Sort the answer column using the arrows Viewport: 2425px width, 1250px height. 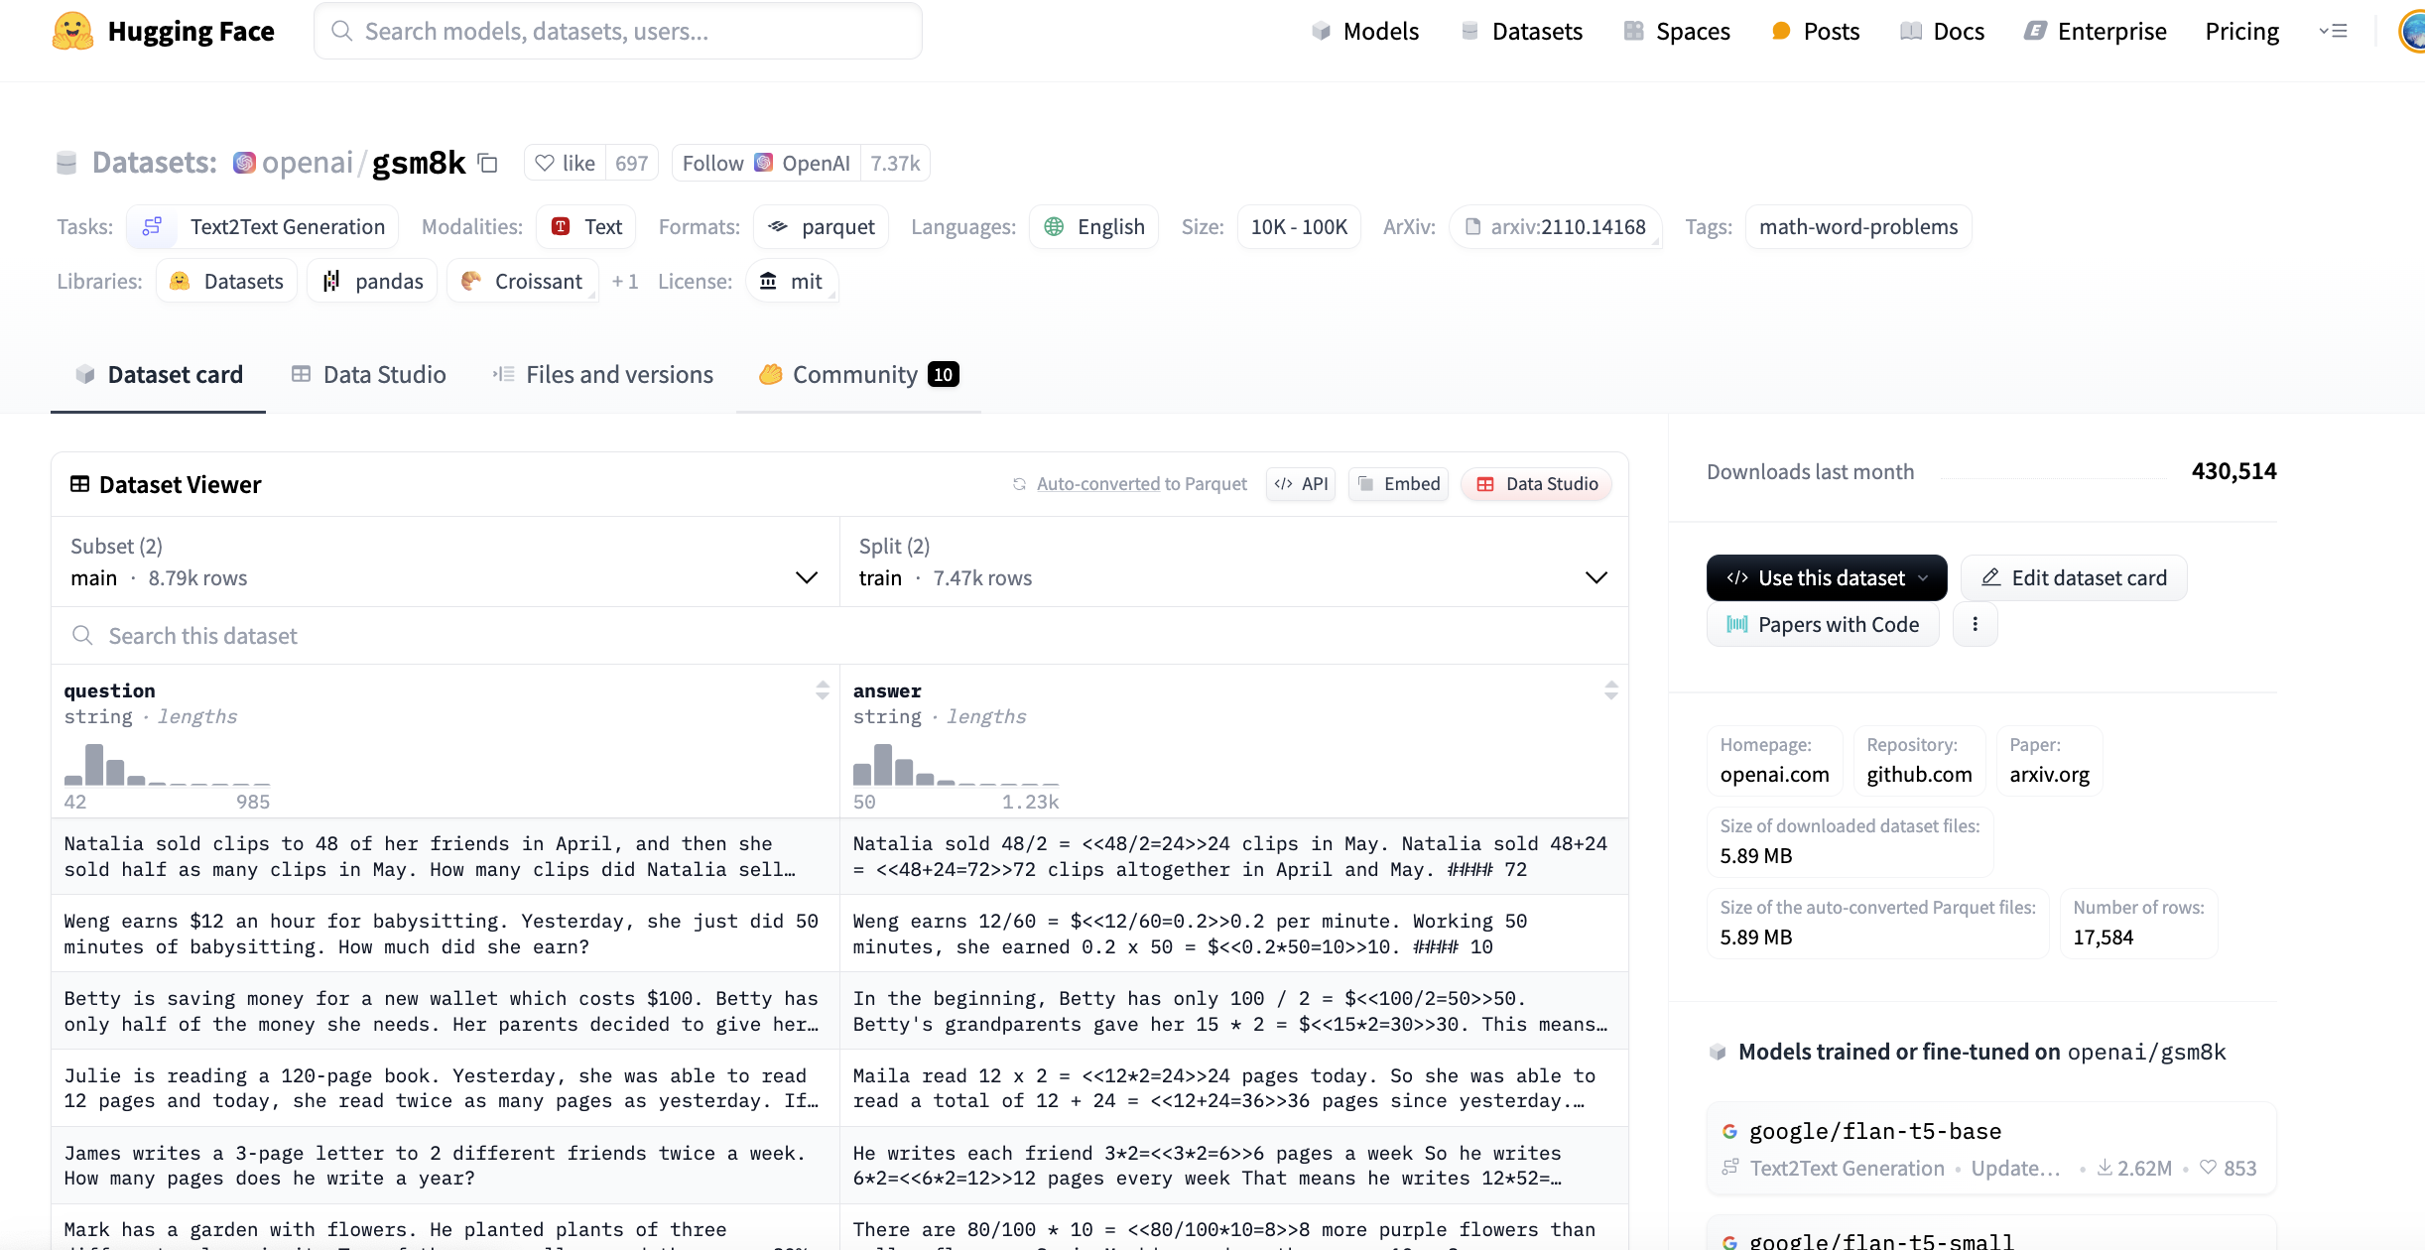(x=1610, y=690)
